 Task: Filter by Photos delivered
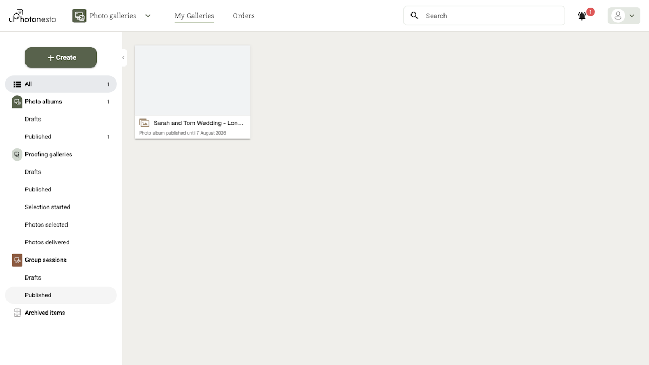61,242
